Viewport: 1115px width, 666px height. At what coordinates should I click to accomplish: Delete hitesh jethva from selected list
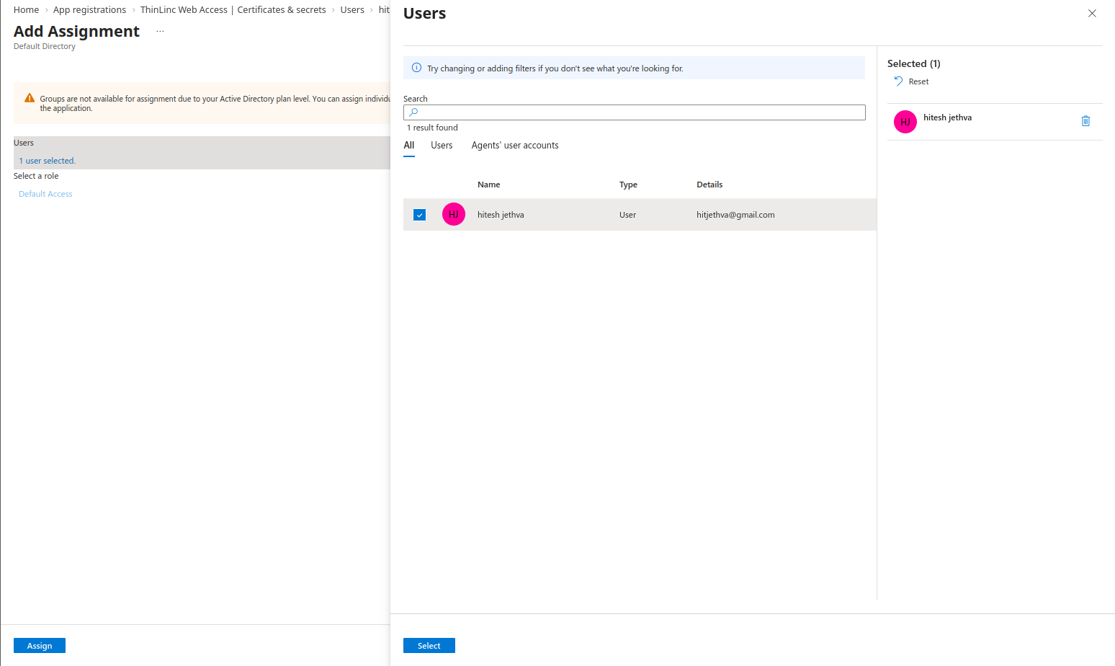[x=1085, y=121]
